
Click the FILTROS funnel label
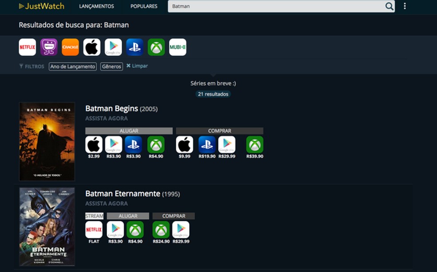tap(32, 67)
